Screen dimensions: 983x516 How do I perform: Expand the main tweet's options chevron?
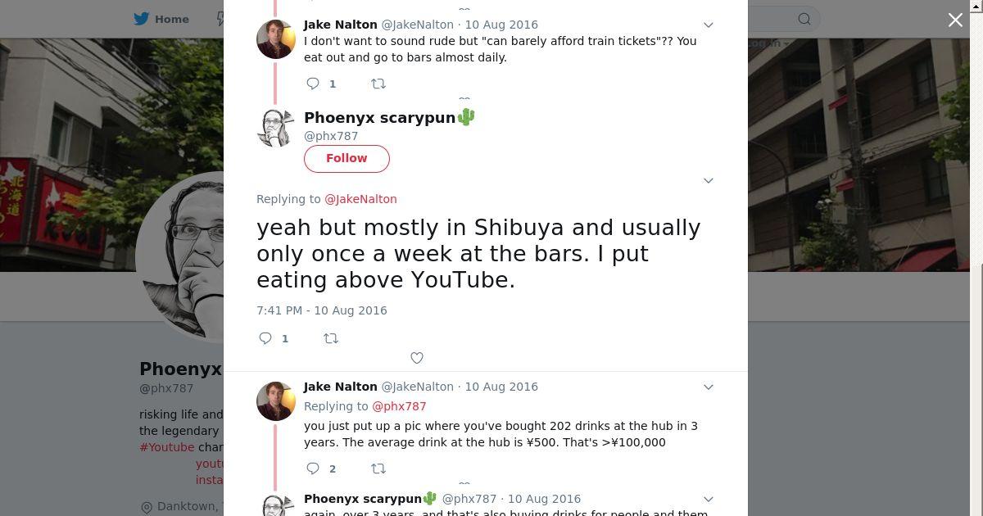click(709, 180)
